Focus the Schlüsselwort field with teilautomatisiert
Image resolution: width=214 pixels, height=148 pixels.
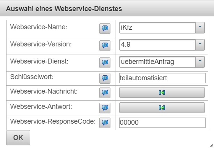[x=162, y=78]
